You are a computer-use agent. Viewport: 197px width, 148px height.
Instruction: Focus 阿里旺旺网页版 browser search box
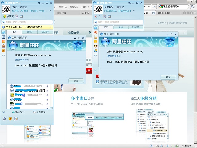174,6
